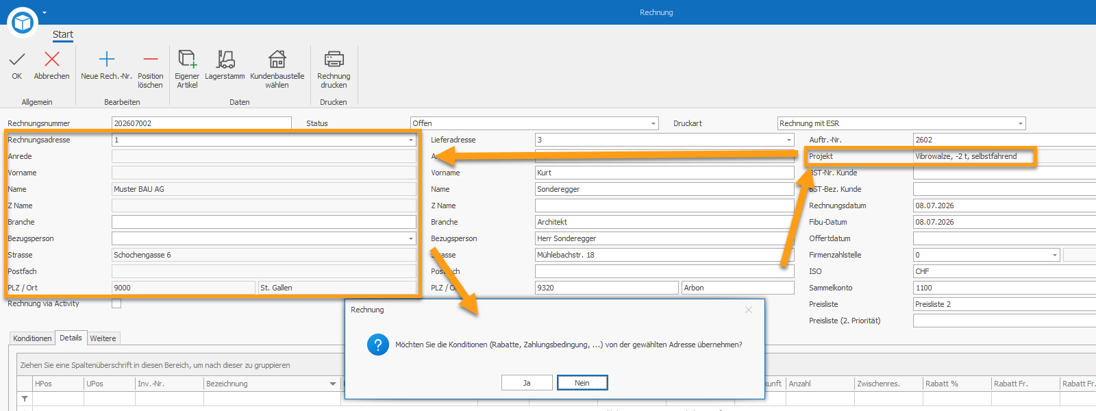Open left Bezugsperson dropdown arrow
The image size is (1096, 411).
click(411, 238)
